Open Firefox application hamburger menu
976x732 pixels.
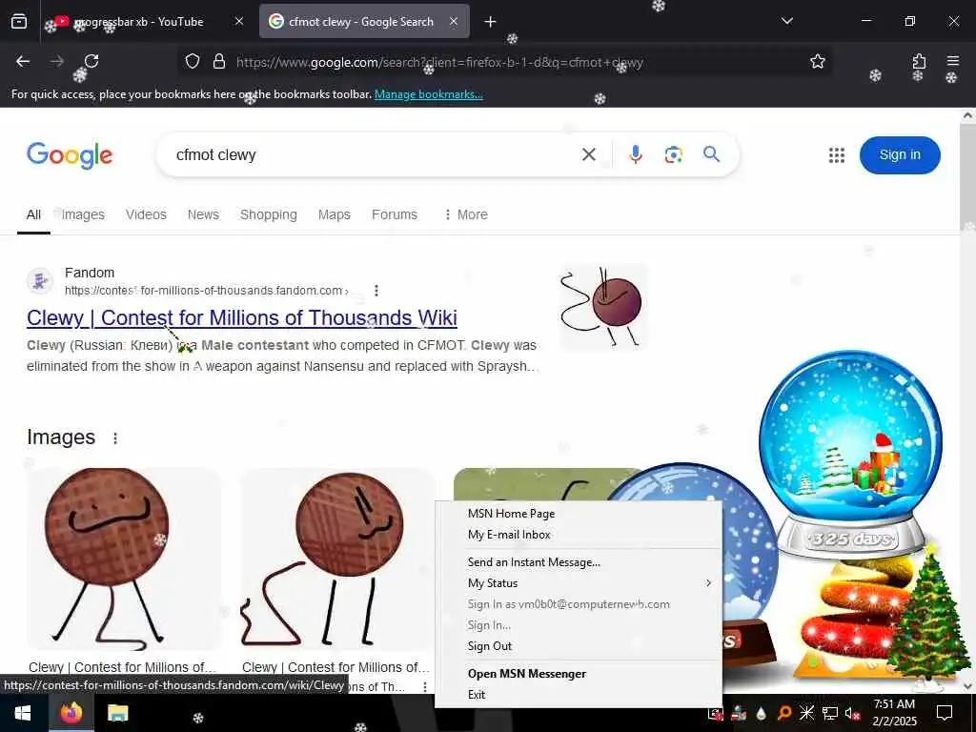click(x=952, y=61)
